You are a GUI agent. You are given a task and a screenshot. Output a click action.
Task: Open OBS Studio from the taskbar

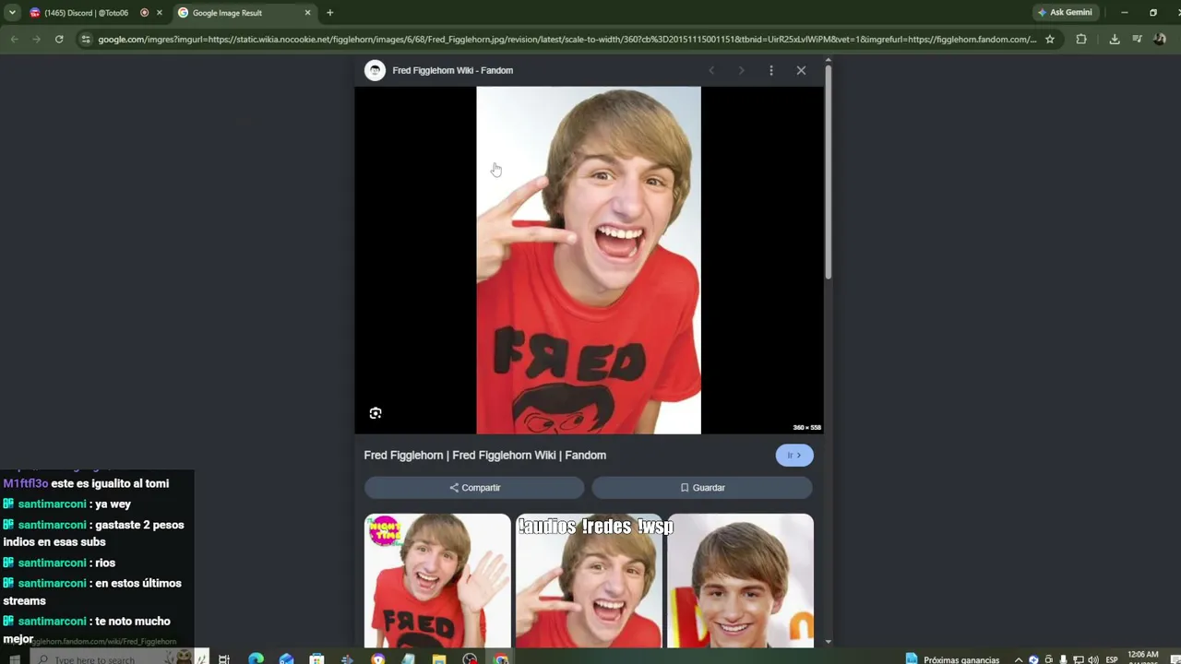coord(470,659)
